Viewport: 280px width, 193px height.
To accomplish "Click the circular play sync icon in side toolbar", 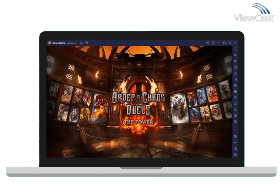I will 235,79.
